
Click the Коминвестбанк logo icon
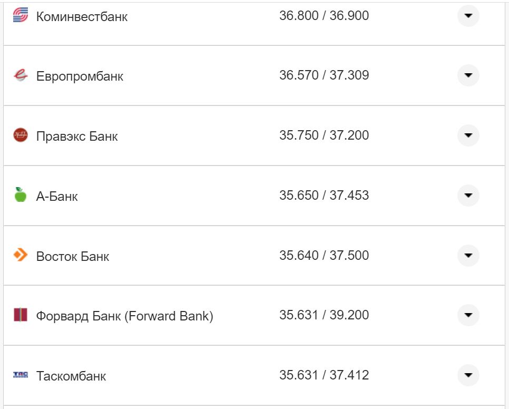click(20, 15)
